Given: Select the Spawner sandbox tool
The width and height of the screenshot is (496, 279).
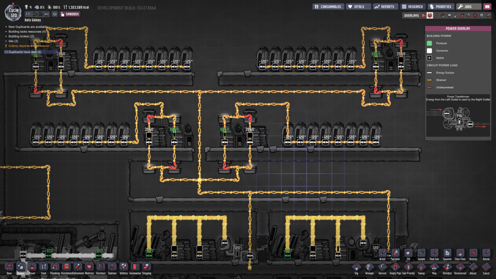Looking at the screenshot, I should point(447,253).
